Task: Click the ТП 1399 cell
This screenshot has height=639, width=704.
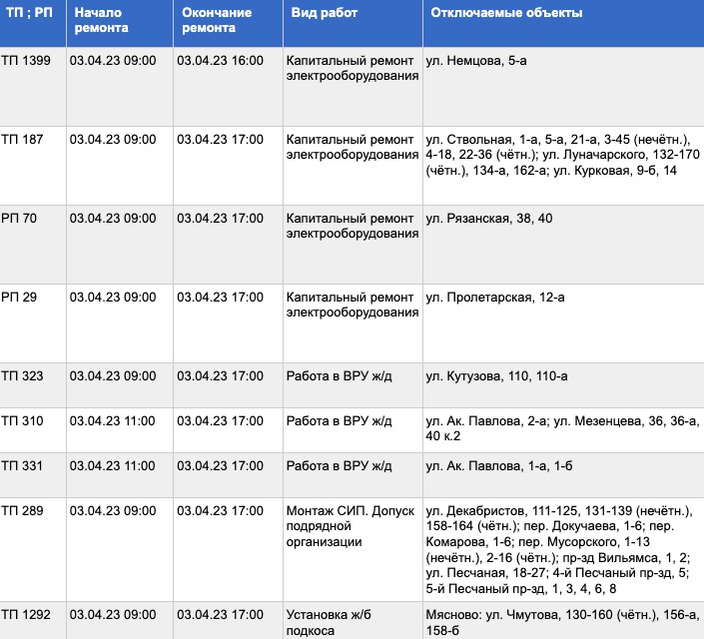Action: pyautogui.click(x=25, y=61)
